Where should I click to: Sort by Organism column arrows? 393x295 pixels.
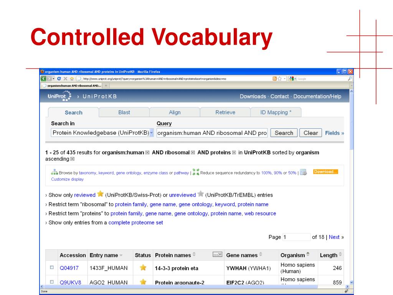tap(308, 254)
